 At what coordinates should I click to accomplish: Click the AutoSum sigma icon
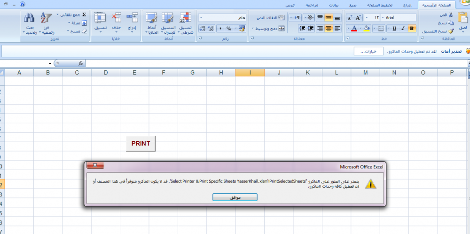tap(84, 15)
